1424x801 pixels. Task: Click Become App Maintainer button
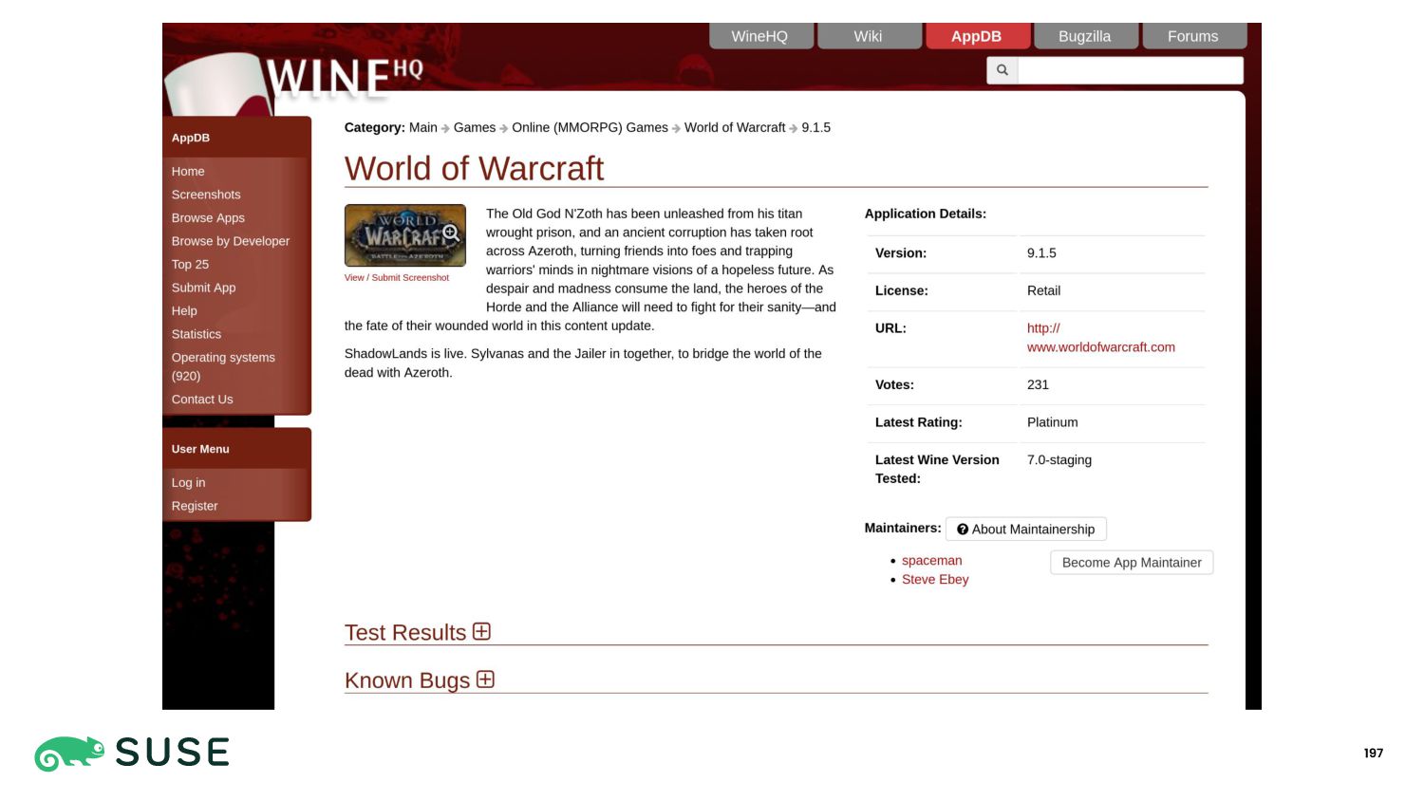click(1132, 563)
